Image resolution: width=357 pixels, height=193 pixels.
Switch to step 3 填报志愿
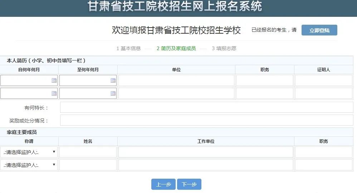click(224, 48)
